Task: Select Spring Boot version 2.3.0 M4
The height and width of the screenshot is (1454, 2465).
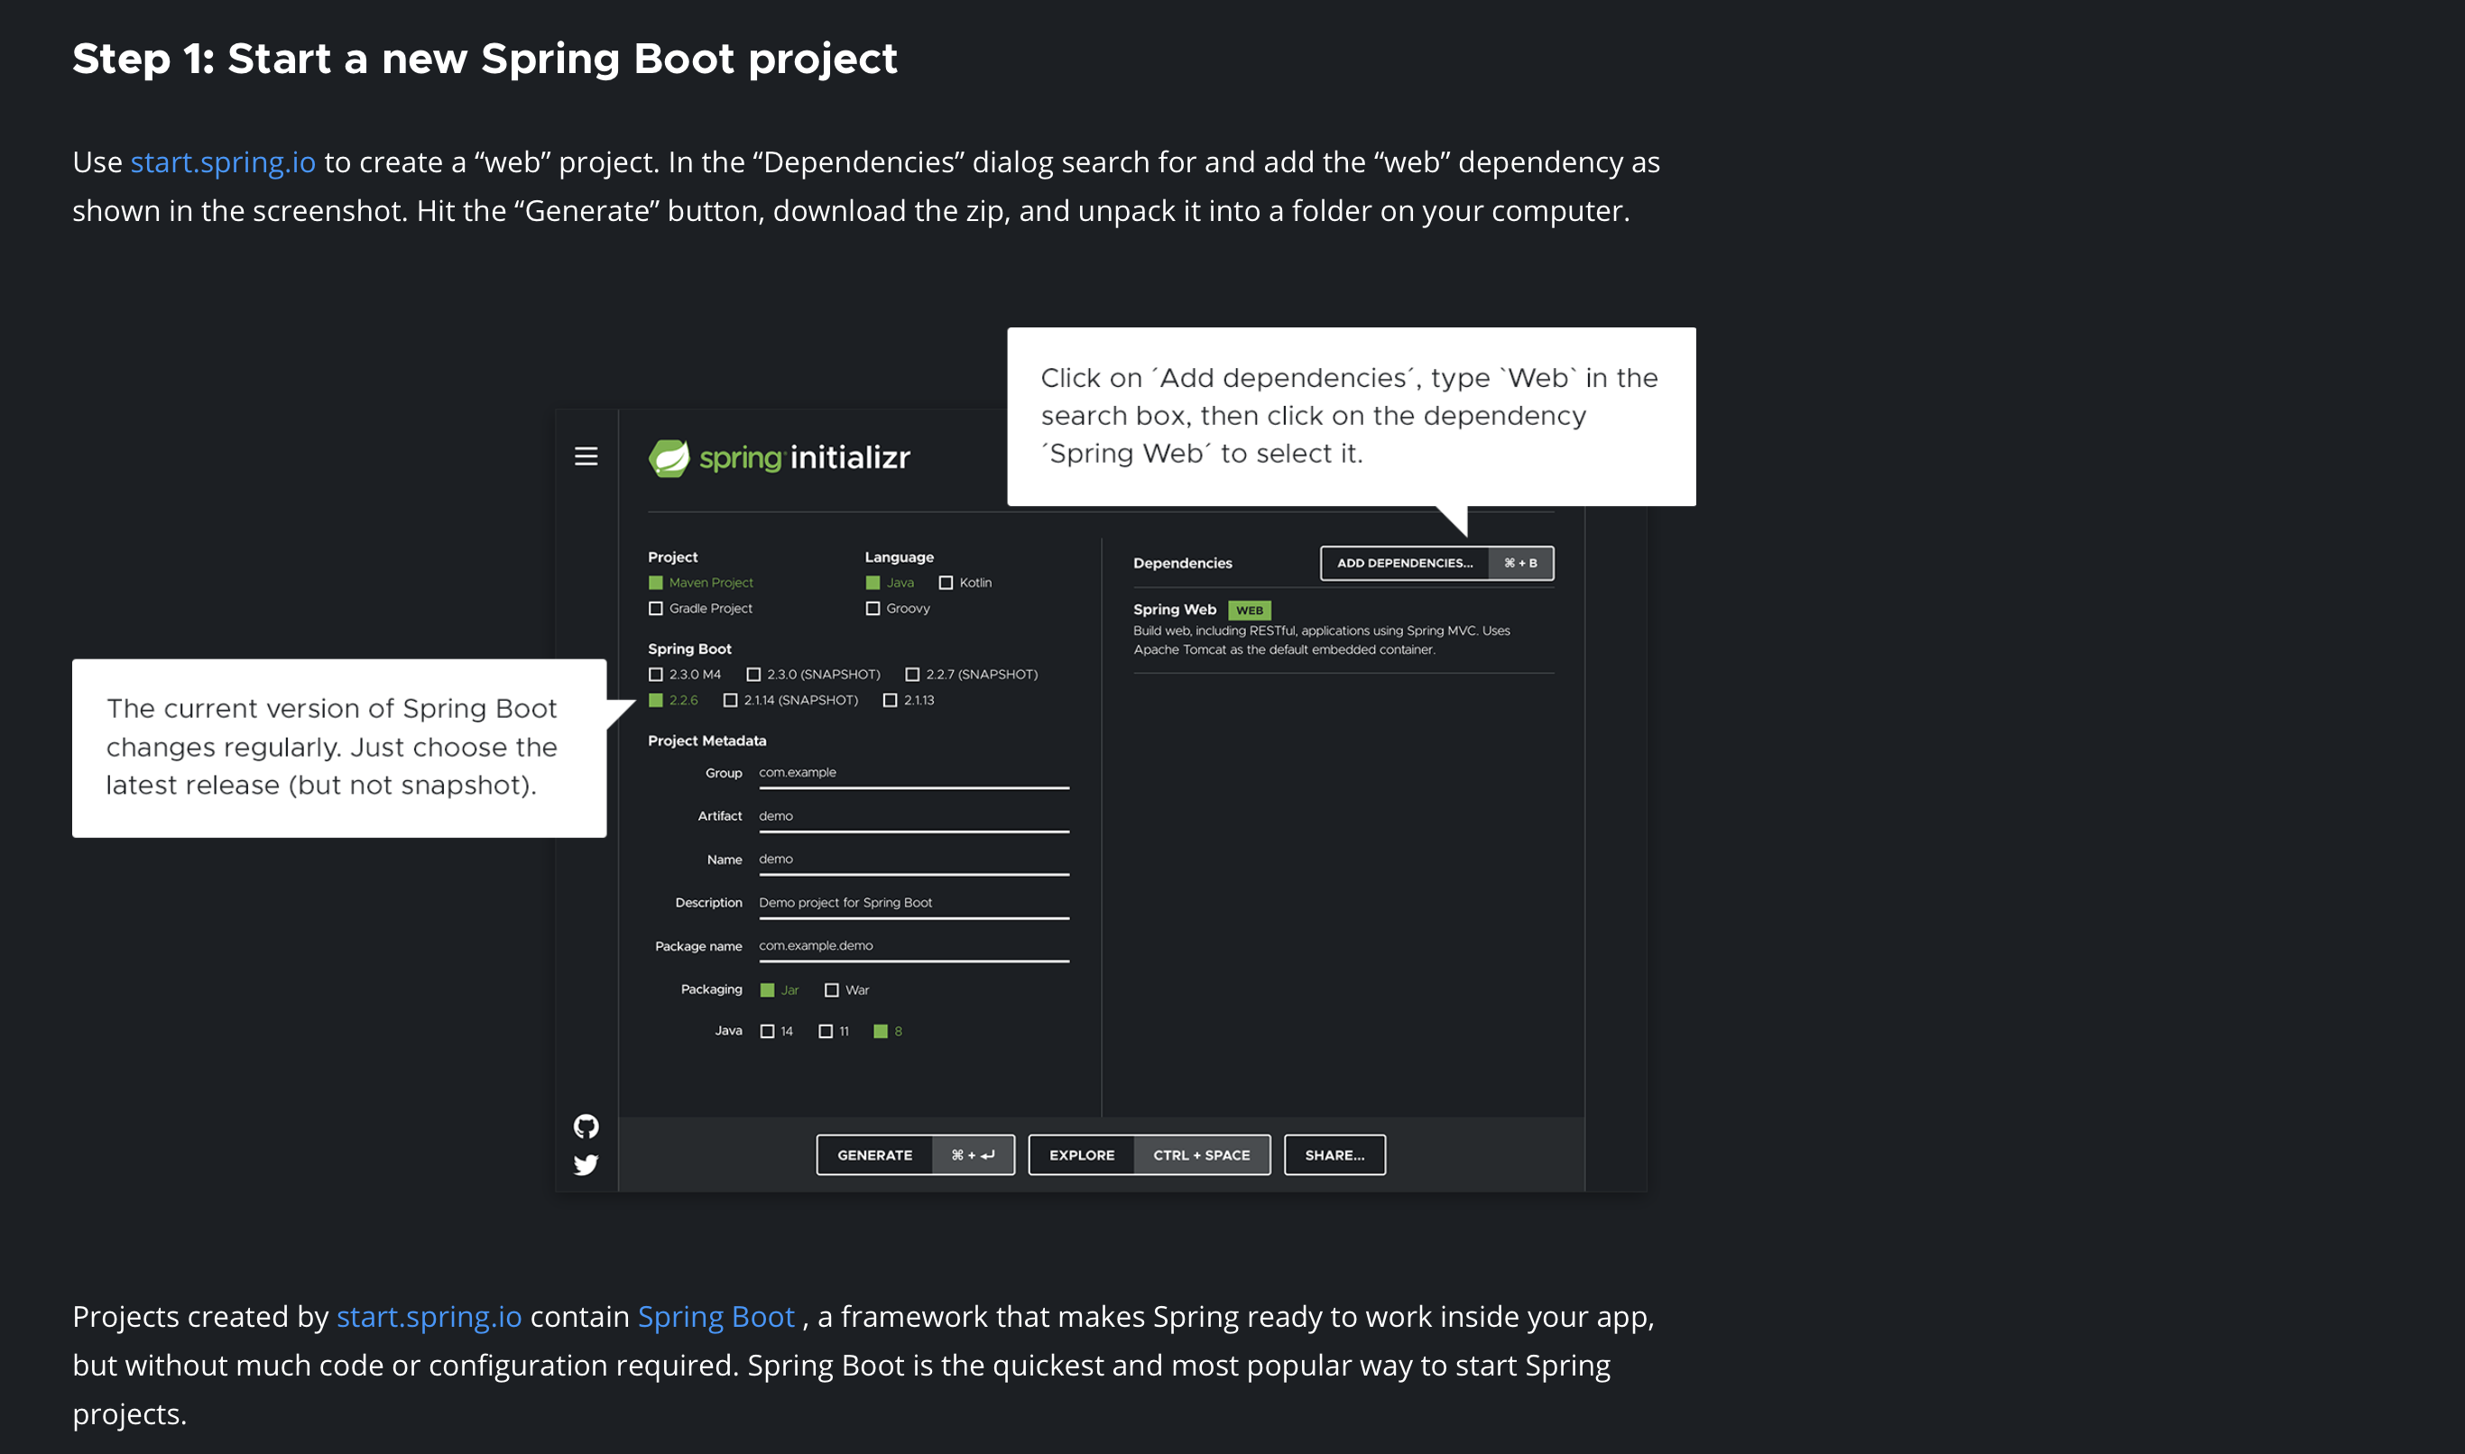Action: point(656,675)
